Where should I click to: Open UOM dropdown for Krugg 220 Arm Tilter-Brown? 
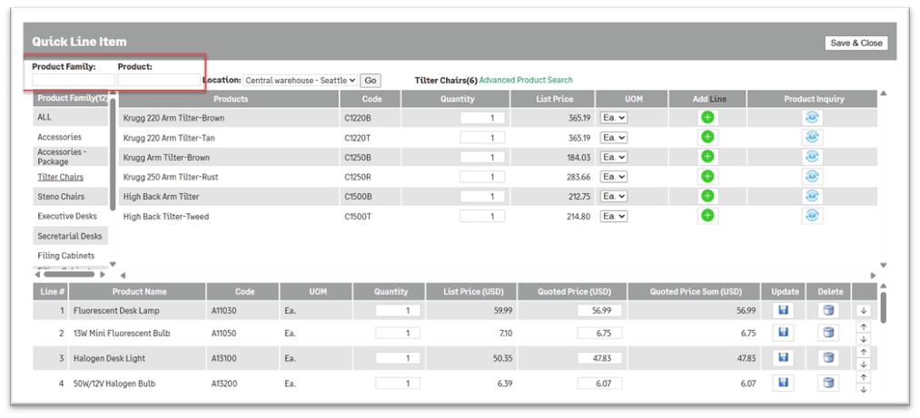(x=614, y=118)
